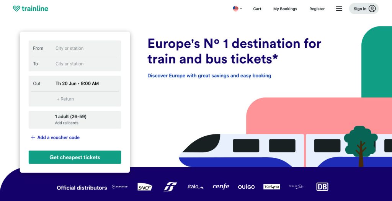
Task: Open the US flag language selector
Action: coord(237,8)
